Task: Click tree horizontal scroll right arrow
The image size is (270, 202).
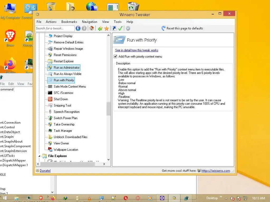Action: coord(104,164)
